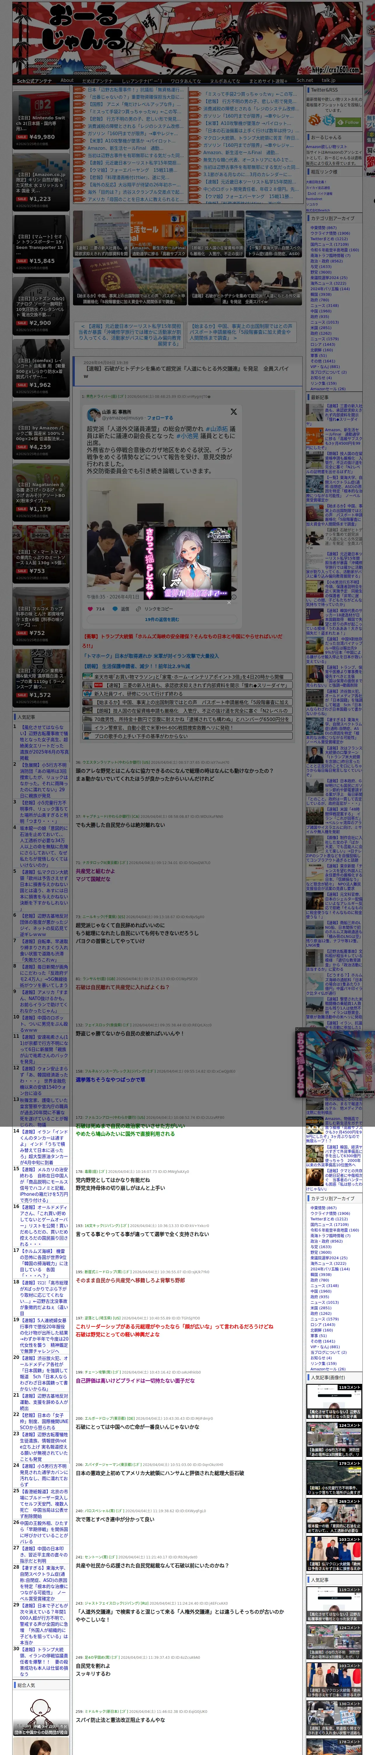
Task: Click フォローする on the tweet header
Action: [x=160, y=418]
